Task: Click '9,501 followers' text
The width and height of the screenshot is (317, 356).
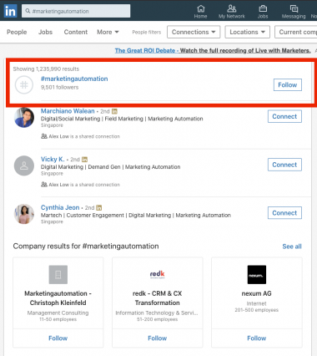Action: [59, 88]
